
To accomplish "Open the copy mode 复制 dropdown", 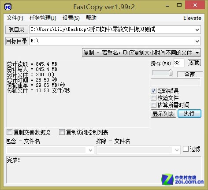I will pyautogui.click(x=141, y=52).
